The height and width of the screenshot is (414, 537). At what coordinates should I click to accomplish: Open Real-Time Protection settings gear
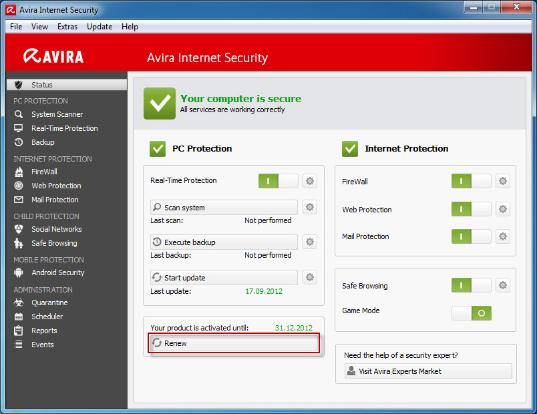coord(310,181)
